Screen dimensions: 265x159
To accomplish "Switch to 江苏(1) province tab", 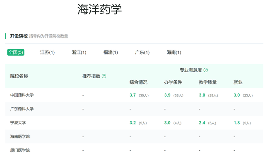I will pyautogui.click(x=47, y=52).
